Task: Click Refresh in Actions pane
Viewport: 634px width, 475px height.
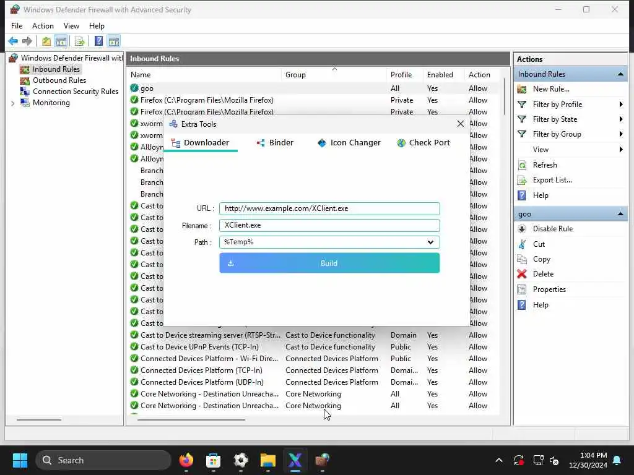Action: (x=545, y=165)
